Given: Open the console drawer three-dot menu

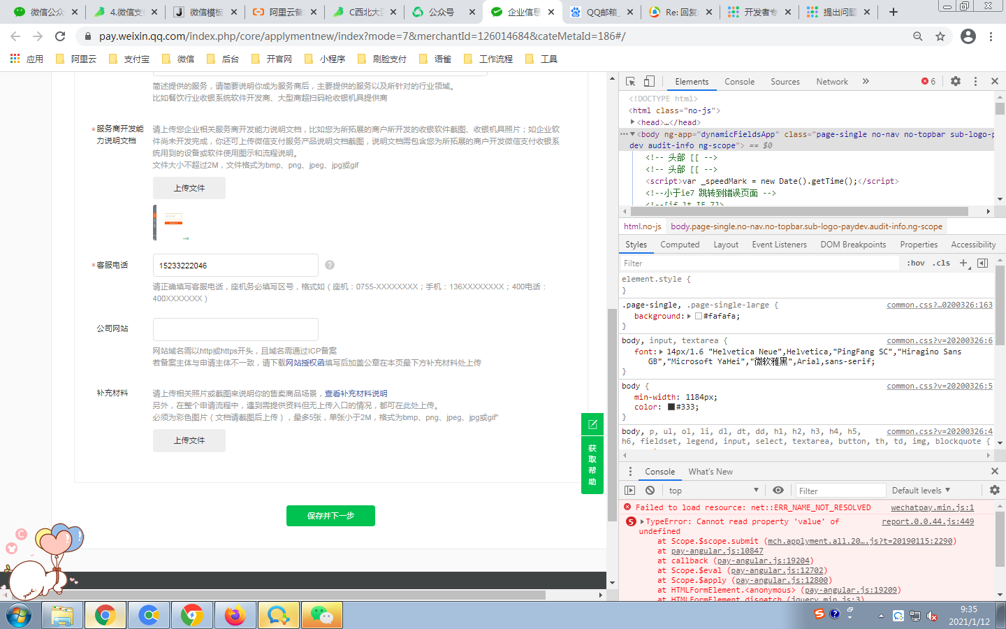Looking at the screenshot, I should point(630,472).
